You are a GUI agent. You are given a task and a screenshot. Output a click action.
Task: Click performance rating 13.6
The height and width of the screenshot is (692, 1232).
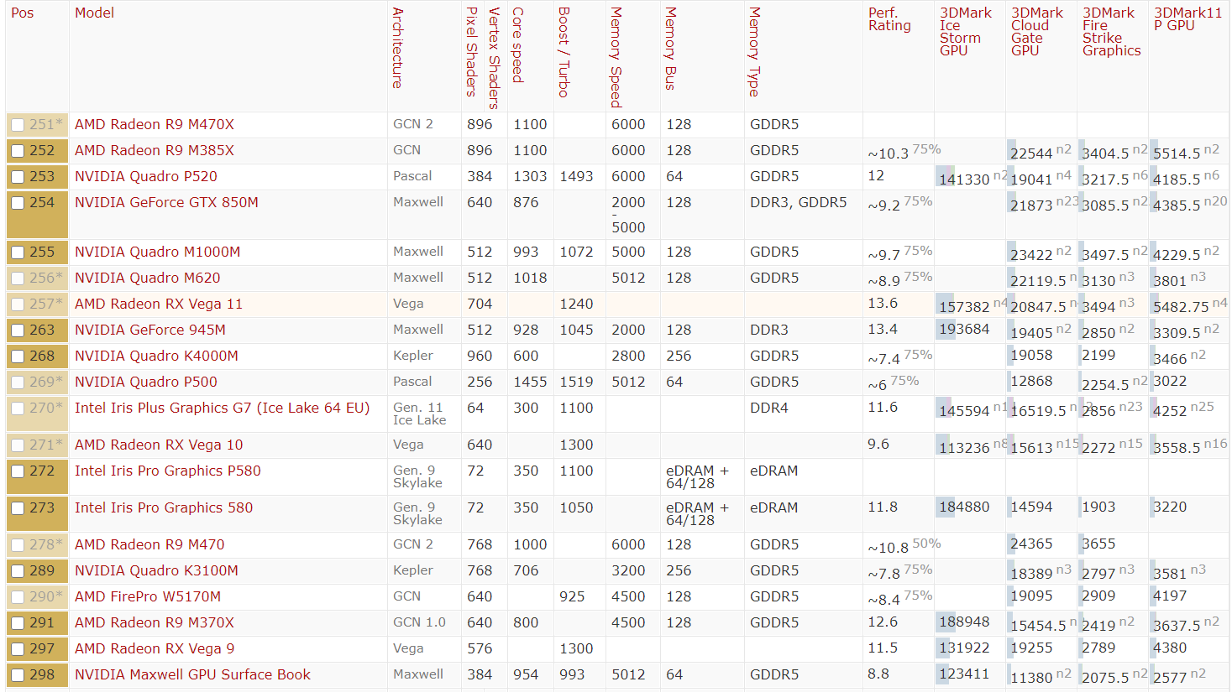883,304
